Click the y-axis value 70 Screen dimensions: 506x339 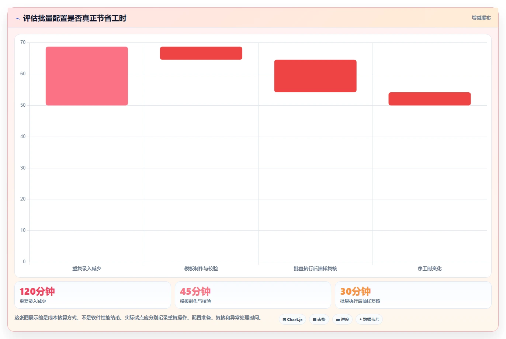[23, 42]
